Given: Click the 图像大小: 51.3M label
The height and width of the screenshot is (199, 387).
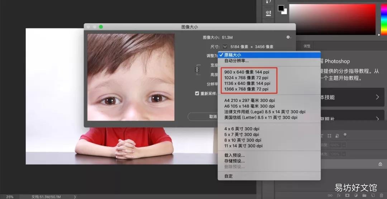Looking at the screenshot, I should pyautogui.click(x=218, y=38).
